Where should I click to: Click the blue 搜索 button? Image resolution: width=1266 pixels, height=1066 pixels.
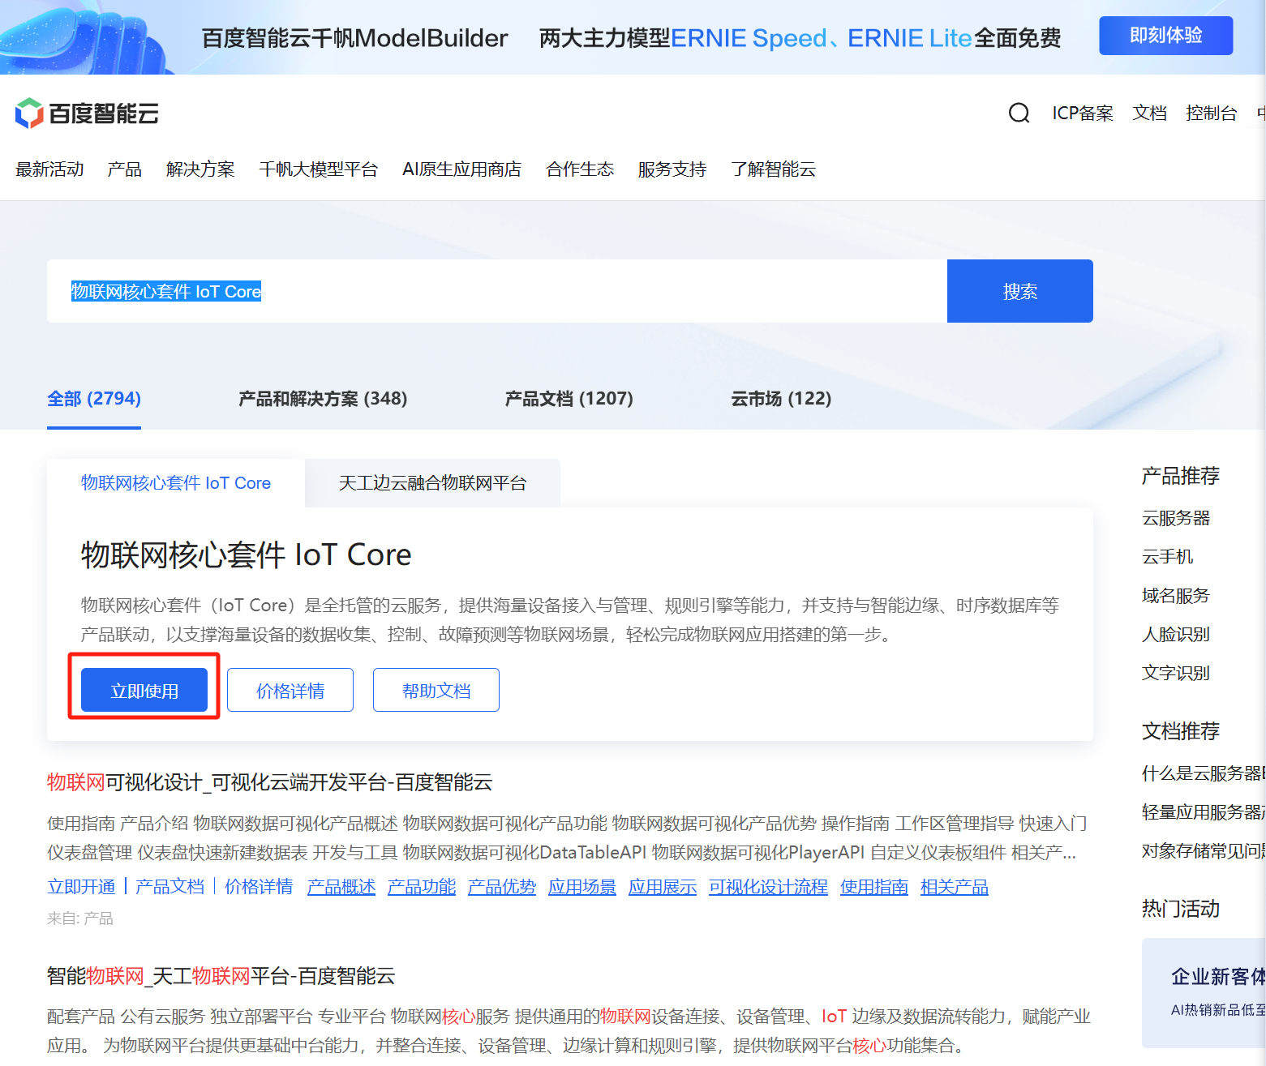(x=1019, y=291)
